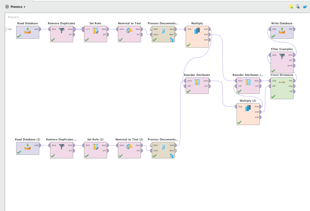310x211 pixels.
Task: Open subprocess of second Process Documents operator
Action: pos(172,156)
